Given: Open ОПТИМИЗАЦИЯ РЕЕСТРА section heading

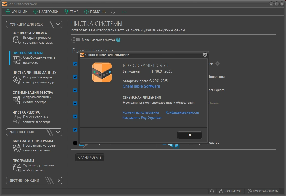Looking at the screenshot, I should [x=33, y=93].
